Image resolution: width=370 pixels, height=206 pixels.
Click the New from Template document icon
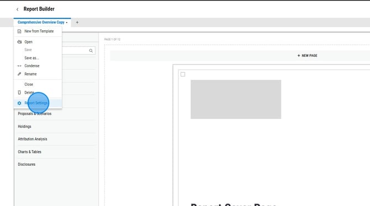[x=19, y=31]
